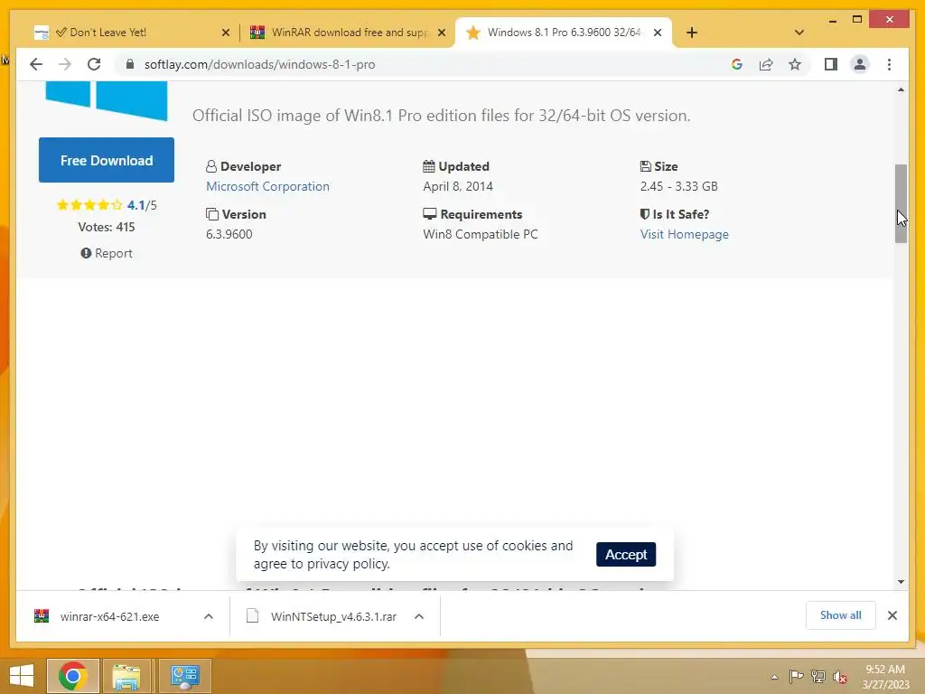Reload the softlay page
925x694 pixels.
[x=94, y=64]
